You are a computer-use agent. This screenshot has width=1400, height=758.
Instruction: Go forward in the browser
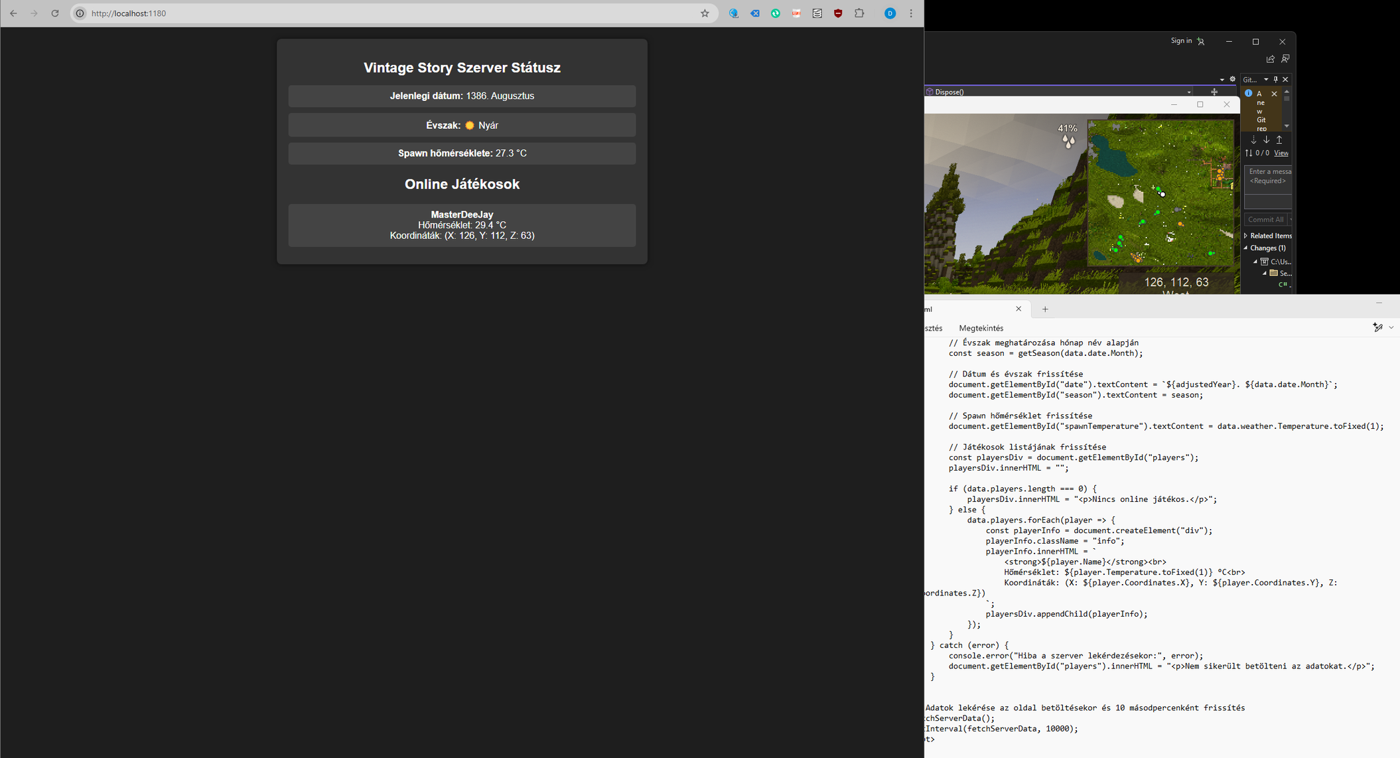(x=34, y=13)
